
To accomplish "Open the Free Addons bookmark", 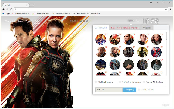I will coord(79,14).
